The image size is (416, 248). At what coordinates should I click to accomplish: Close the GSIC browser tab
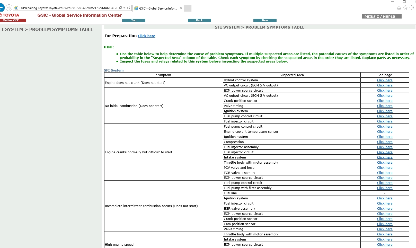click(x=181, y=8)
